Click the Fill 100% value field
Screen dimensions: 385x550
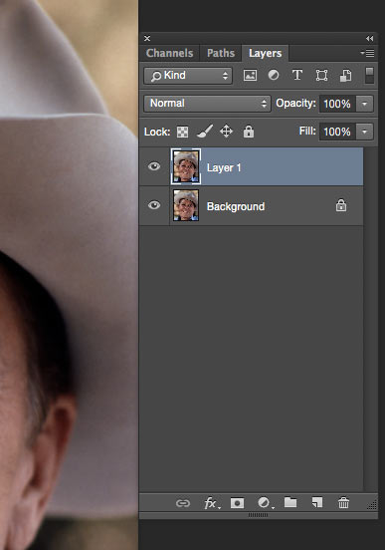point(337,132)
